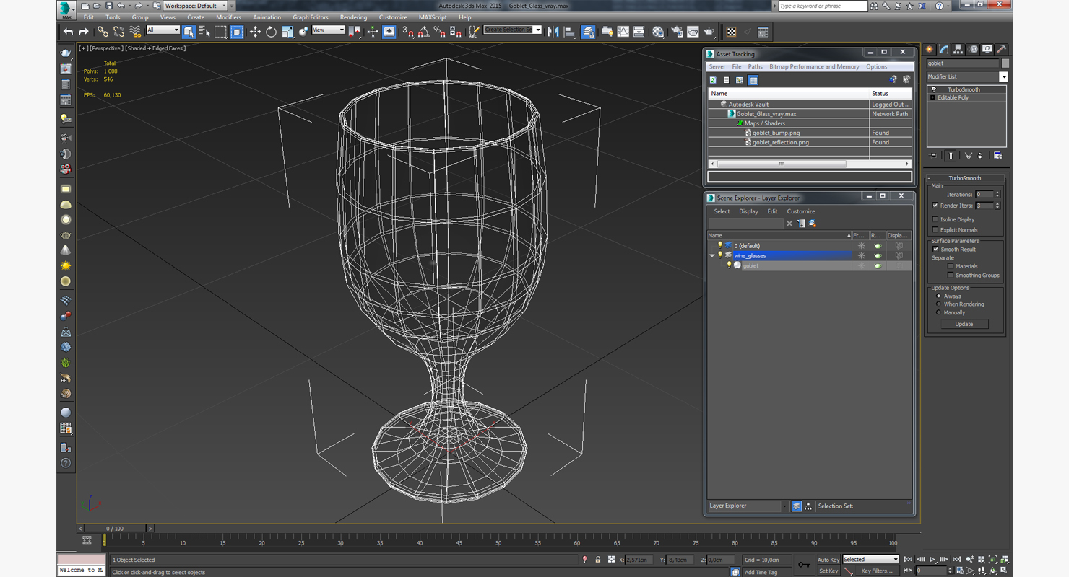Activate the Select Object tool

click(189, 32)
